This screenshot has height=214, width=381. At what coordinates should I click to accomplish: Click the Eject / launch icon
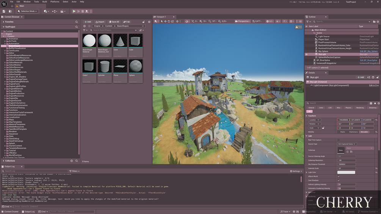click(87, 11)
